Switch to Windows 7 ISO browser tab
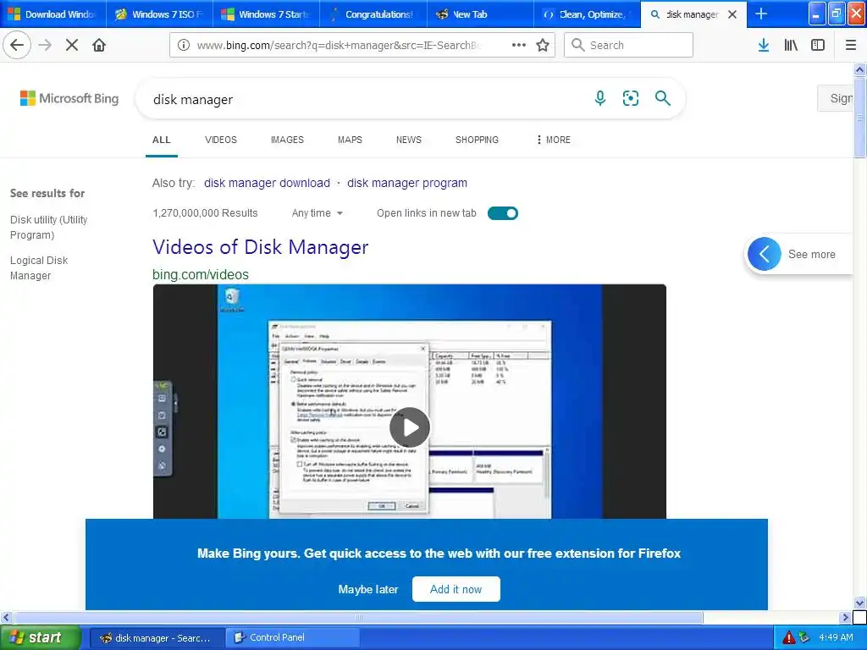 click(x=159, y=14)
